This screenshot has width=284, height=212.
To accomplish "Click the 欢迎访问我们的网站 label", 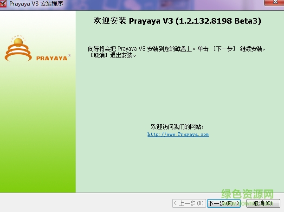I will click(177, 127).
